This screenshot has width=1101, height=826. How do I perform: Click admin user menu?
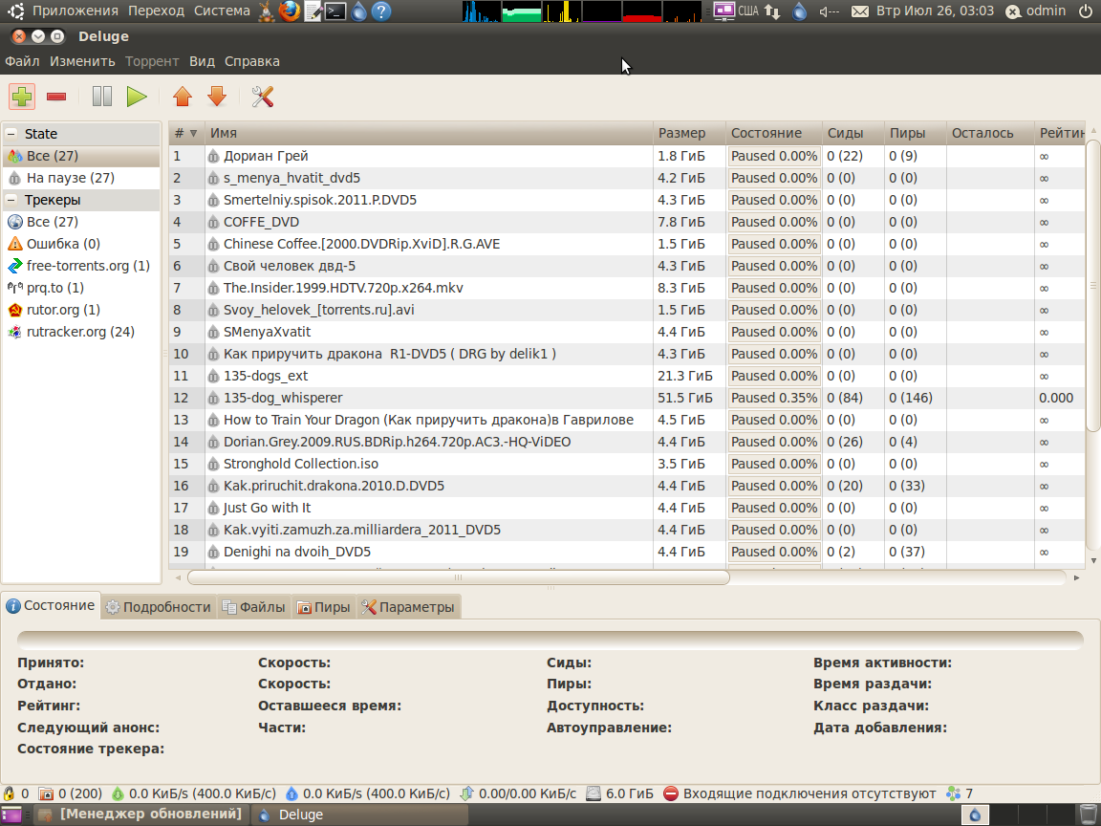point(1036,11)
